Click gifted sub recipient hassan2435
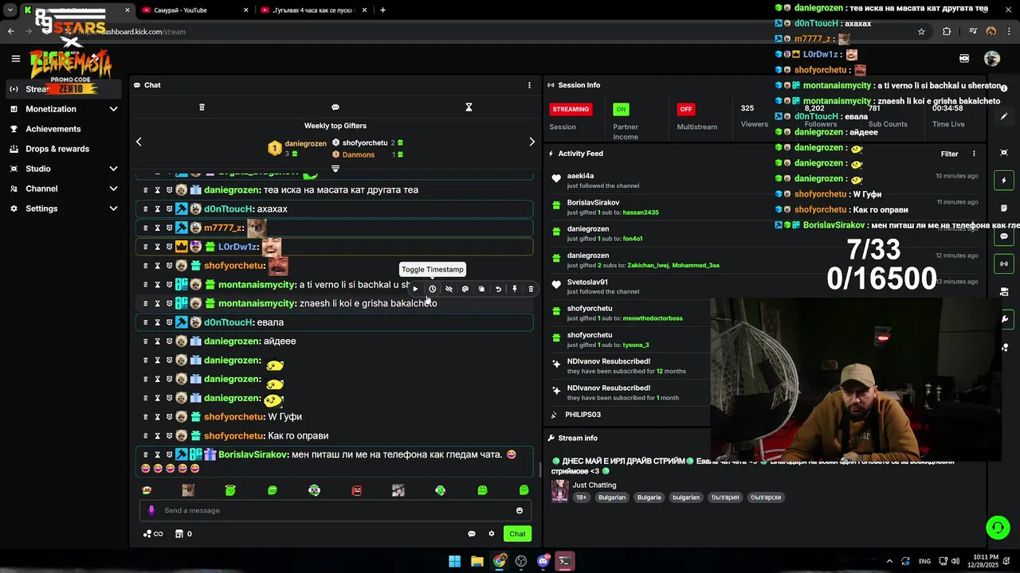The width and height of the screenshot is (1020, 573). coord(641,212)
